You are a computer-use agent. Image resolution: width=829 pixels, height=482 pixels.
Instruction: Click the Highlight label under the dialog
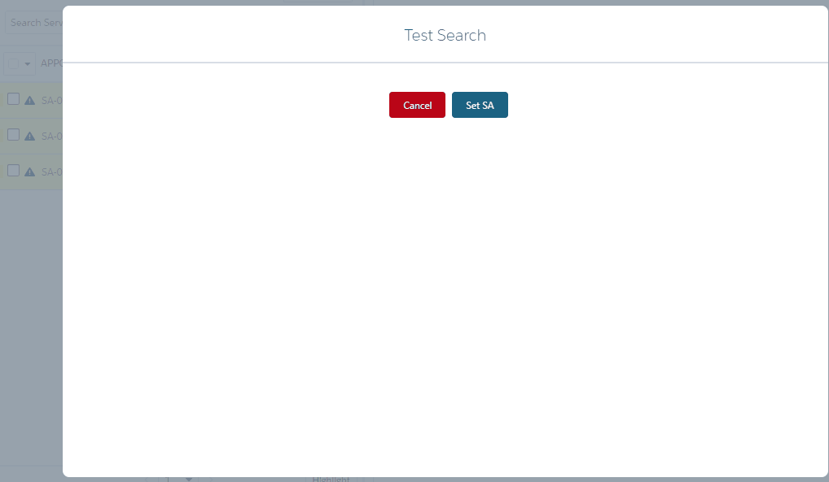click(x=331, y=479)
